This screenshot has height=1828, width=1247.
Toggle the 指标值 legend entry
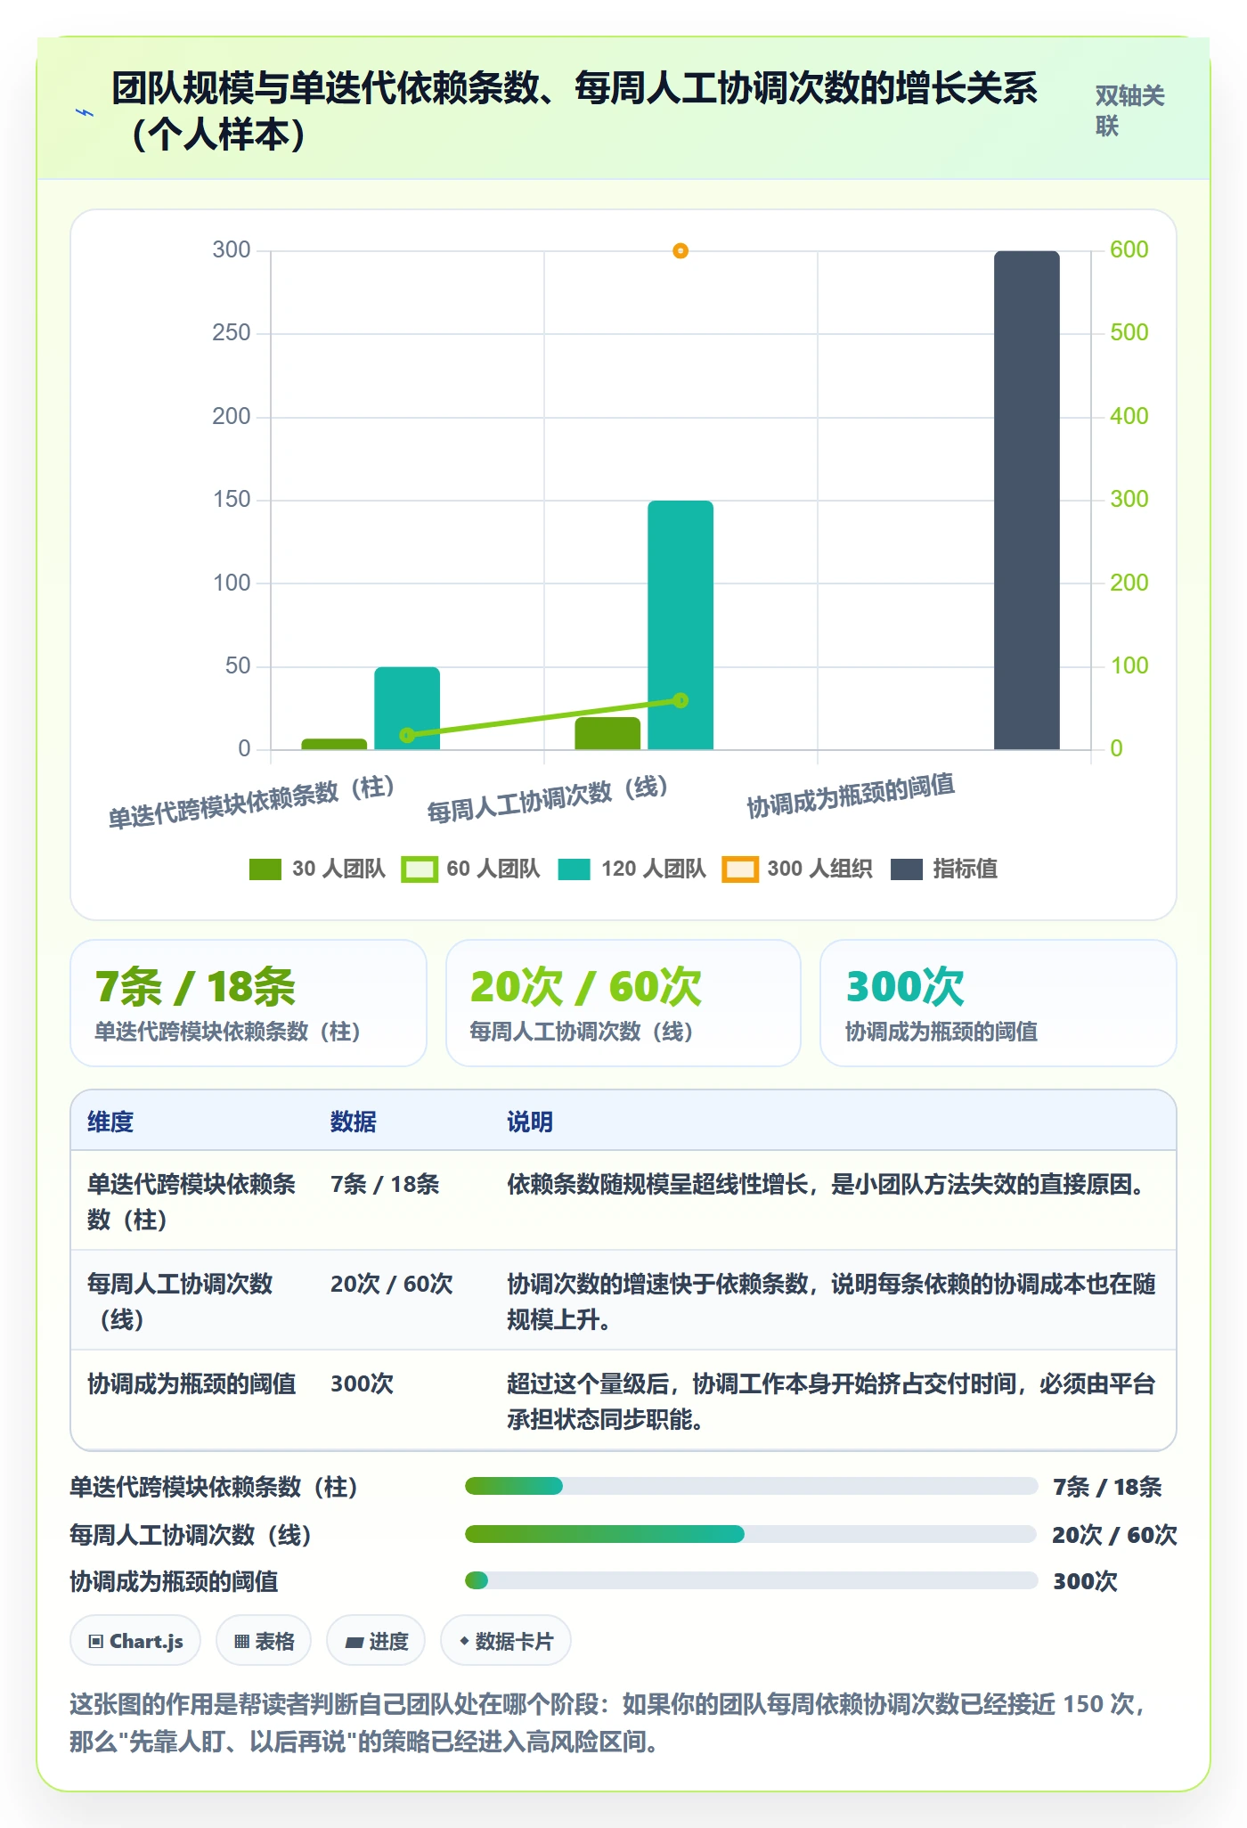tap(944, 869)
